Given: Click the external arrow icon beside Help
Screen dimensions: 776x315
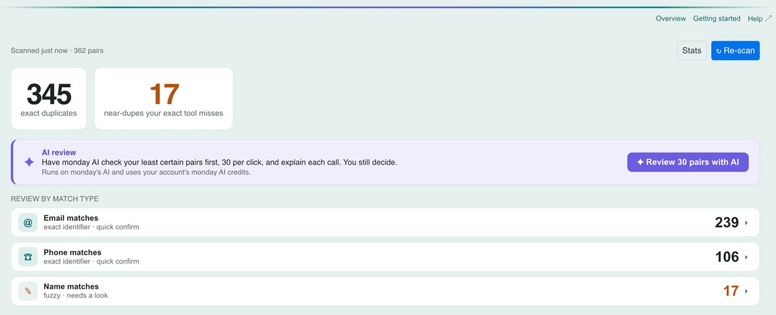Looking at the screenshot, I should click(768, 19).
